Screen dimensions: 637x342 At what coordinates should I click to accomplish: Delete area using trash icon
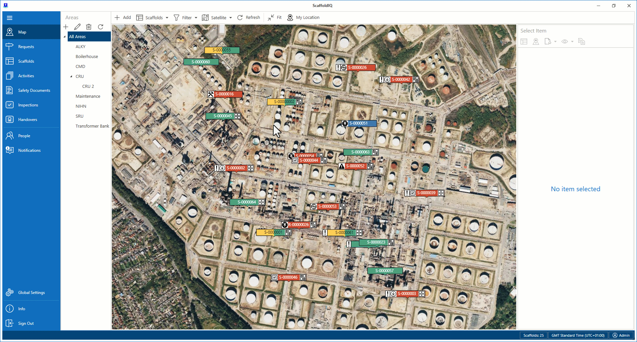89,27
